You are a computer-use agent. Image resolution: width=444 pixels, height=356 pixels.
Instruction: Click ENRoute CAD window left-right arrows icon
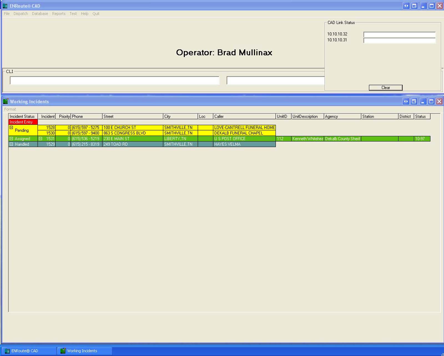(406, 6)
